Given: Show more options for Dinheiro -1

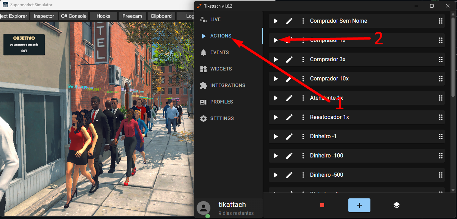Looking at the screenshot, I should pos(303,136).
